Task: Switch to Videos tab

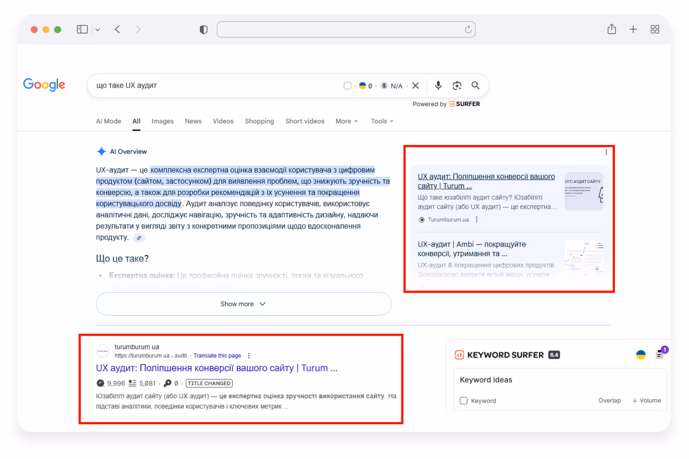Action: (223, 121)
